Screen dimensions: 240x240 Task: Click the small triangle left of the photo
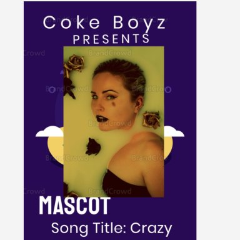tap(62, 72)
